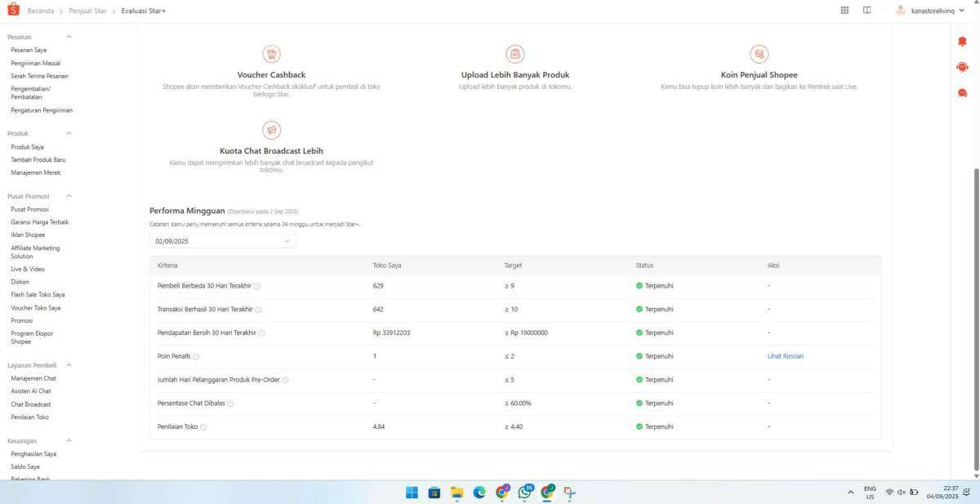Open Manajemen Merek in sidebar
The image size is (980, 504).
(x=36, y=173)
